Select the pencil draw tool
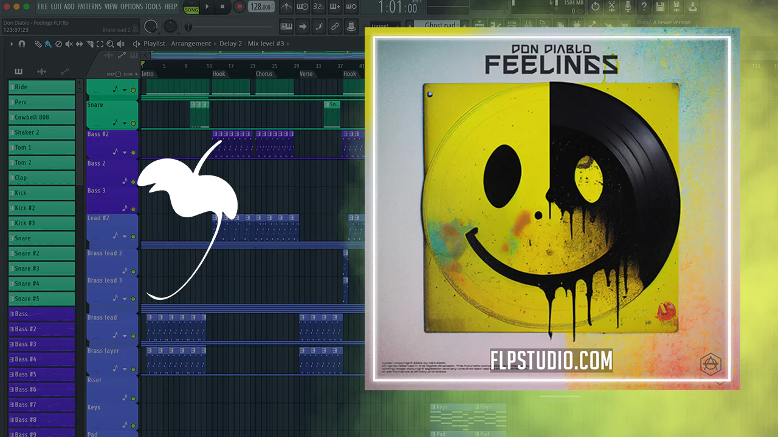778x437 pixels. click(38, 44)
